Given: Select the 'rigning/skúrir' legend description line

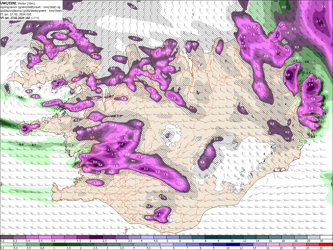Looking at the screenshot, I should (x=31, y=7).
